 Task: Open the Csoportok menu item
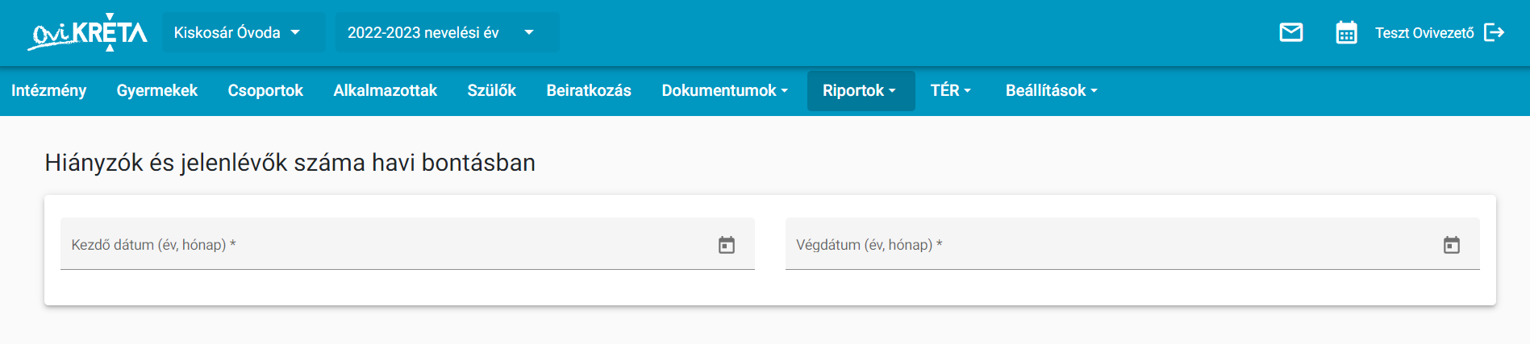point(265,91)
